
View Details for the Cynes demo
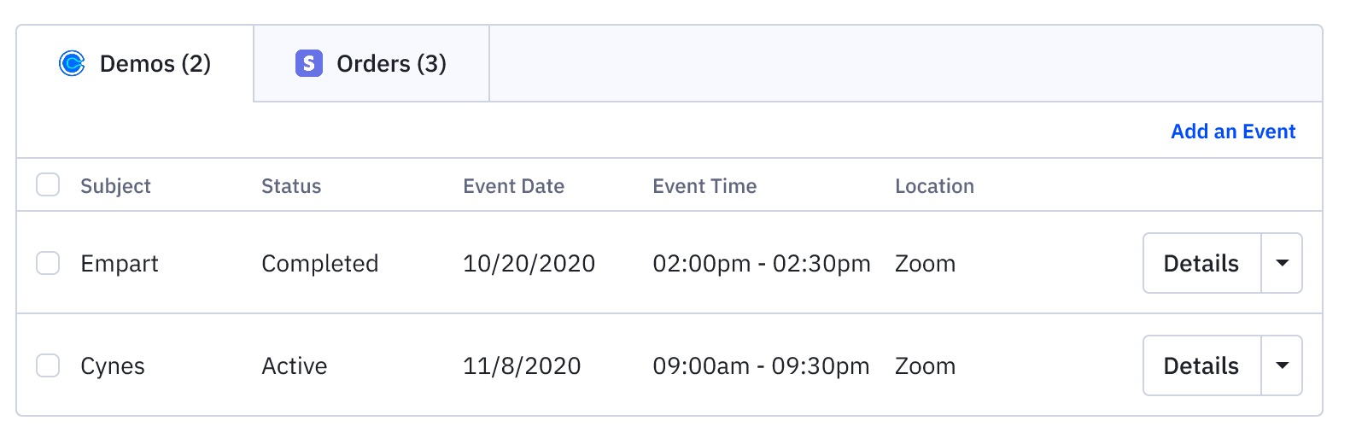(x=1201, y=365)
